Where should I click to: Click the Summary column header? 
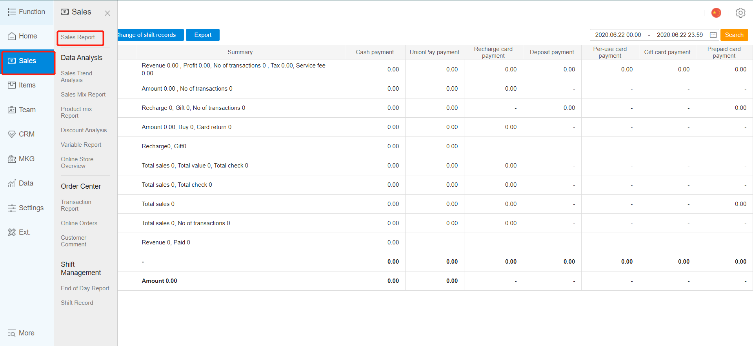click(240, 52)
